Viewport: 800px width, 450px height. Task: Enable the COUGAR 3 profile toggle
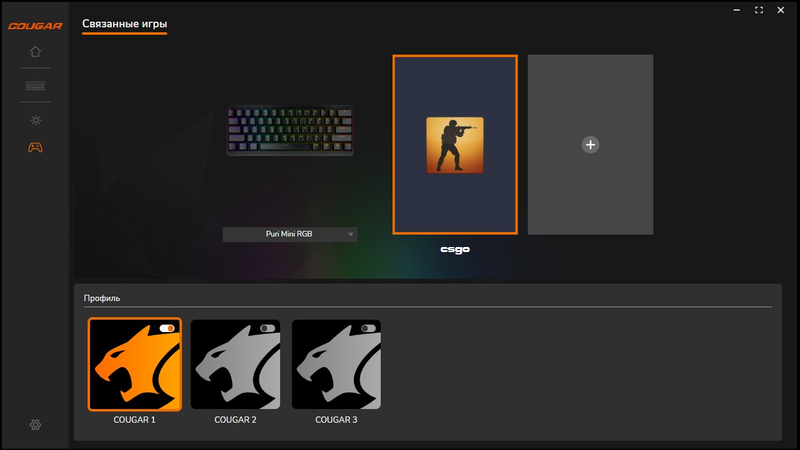pos(368,328)
